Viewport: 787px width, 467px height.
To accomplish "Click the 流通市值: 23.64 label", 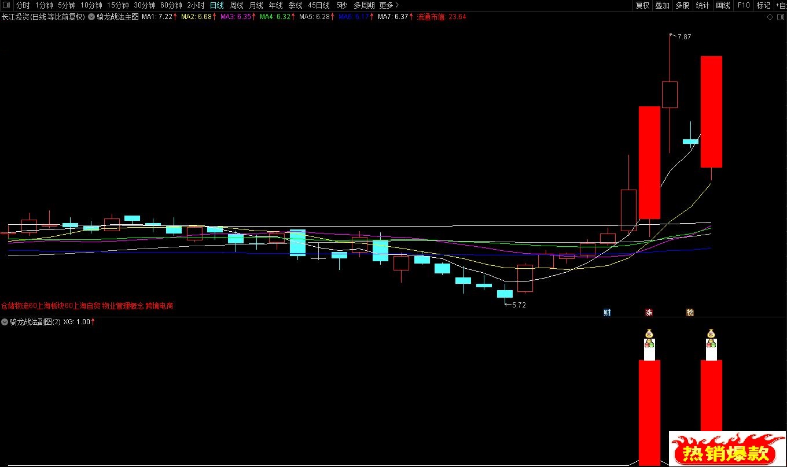I will point(442,17).
